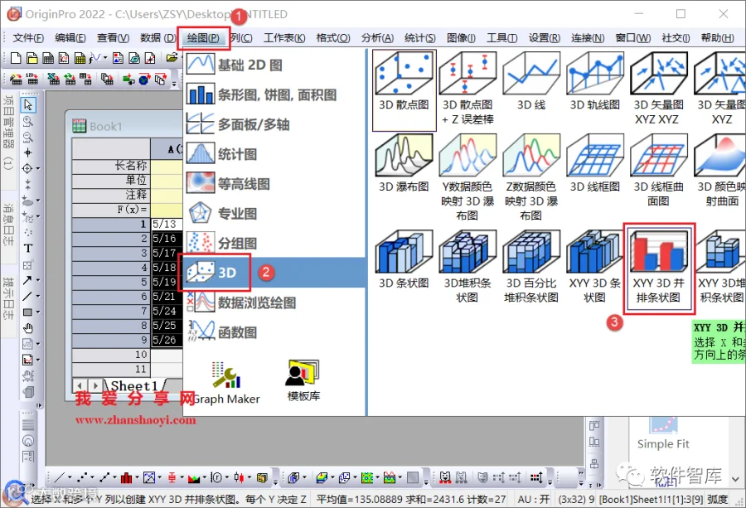Open the 多面板/多轴 category
The image size is (746, 508).
pos(274,124)
